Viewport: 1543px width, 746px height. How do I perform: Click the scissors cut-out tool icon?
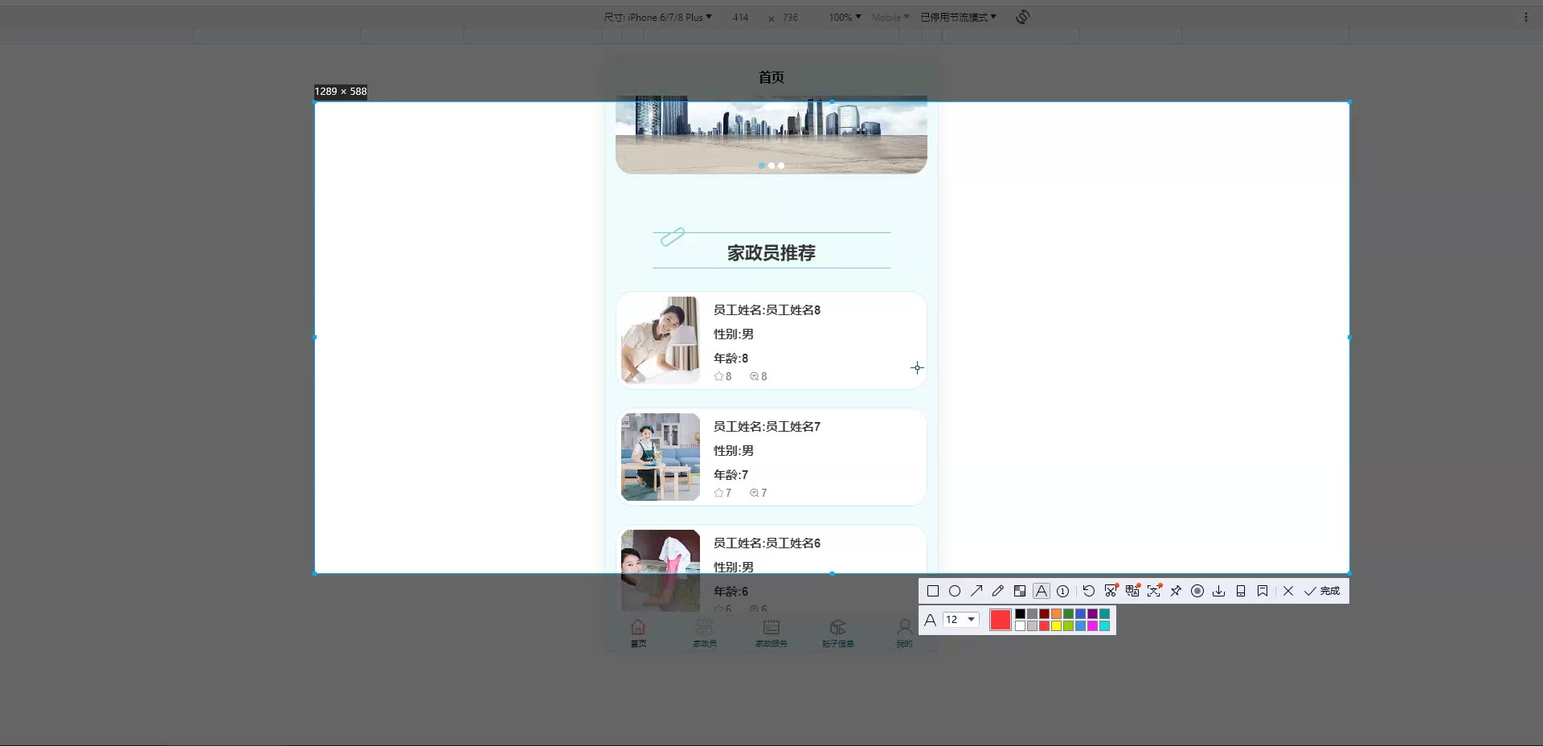(x=1111, y=591)
